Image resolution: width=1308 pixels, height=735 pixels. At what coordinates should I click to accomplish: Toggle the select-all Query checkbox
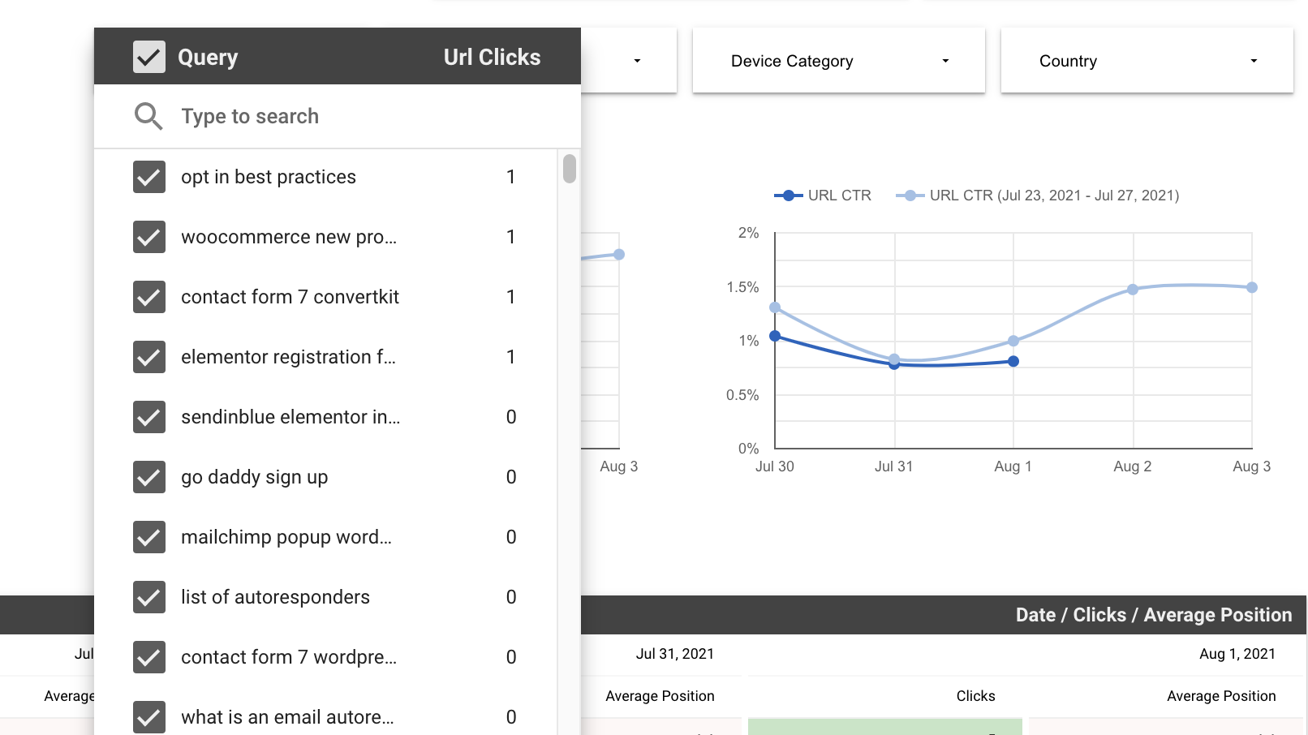[149, 57]
